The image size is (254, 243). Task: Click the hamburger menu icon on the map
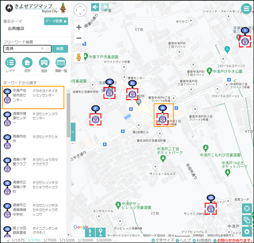coord(246,8)
